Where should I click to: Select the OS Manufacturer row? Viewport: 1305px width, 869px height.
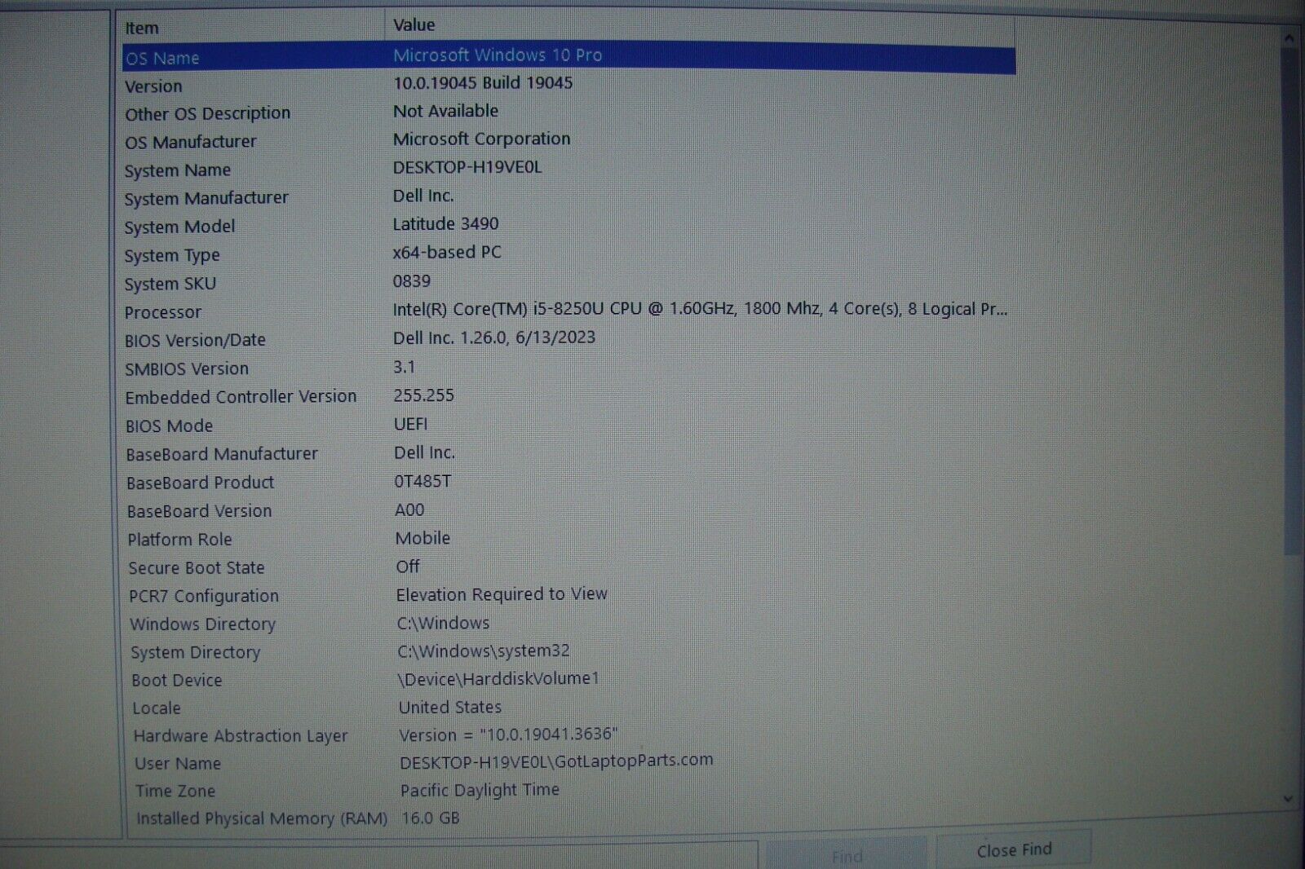[x=569, y=141]
